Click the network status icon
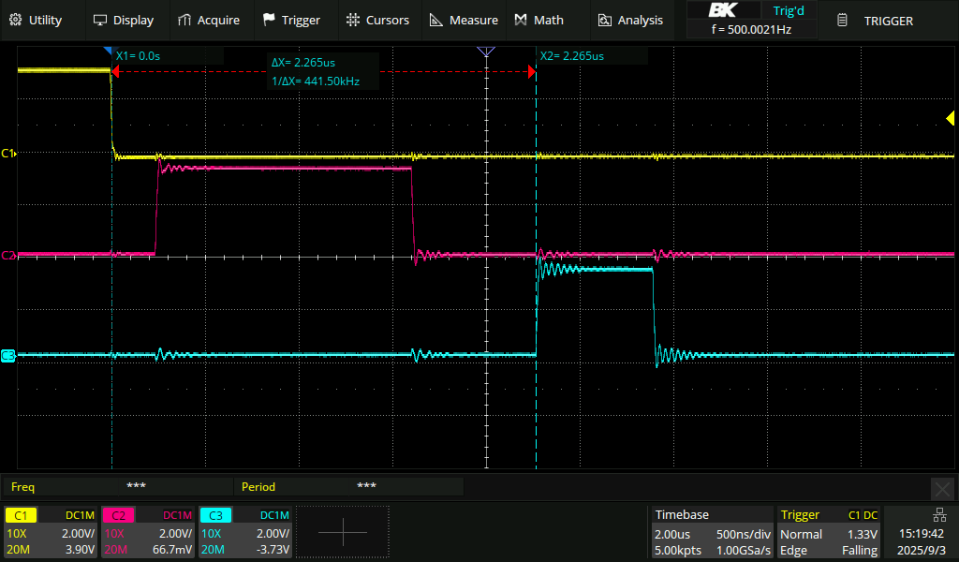 (x=939, y=515)
